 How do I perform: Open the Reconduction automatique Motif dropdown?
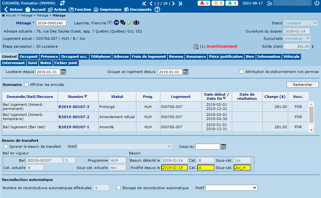(231, 188)
